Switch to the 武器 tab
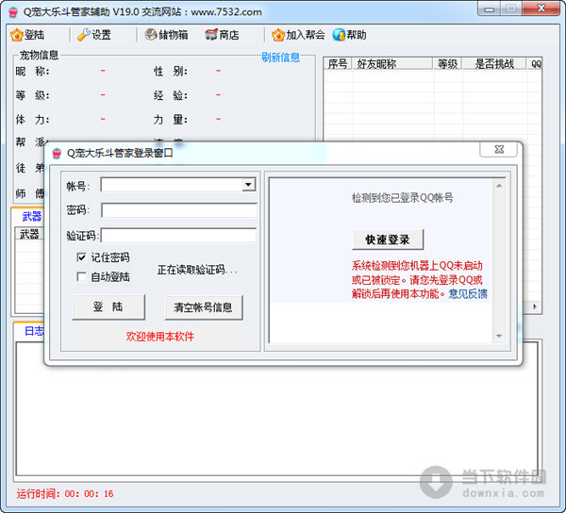Screen dimensions: 566x513 click(x=32, y=216)
